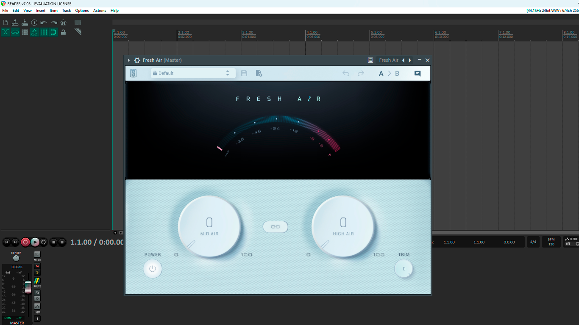This screenshot has height=325, width=579.
Task: Toggle ripple editing grid icon
Action: pyautogui.click(x=25, y=32)
